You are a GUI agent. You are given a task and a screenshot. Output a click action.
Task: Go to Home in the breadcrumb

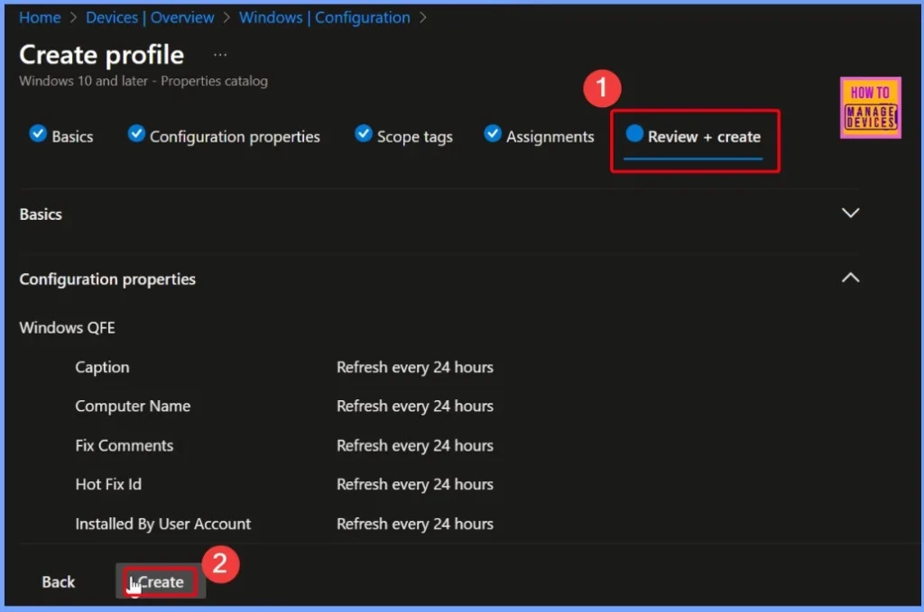[40, 18]
